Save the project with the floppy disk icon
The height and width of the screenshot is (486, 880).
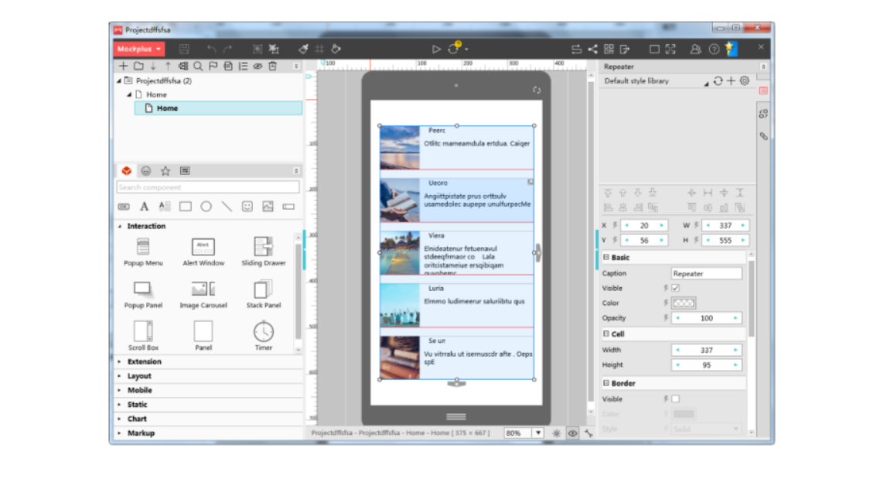(184, 49)
